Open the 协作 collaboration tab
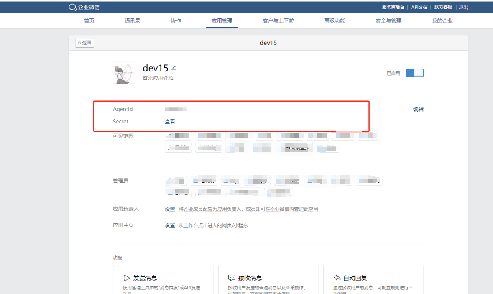The width and height of the screenshot is (493, 294). tap(176, 21)
